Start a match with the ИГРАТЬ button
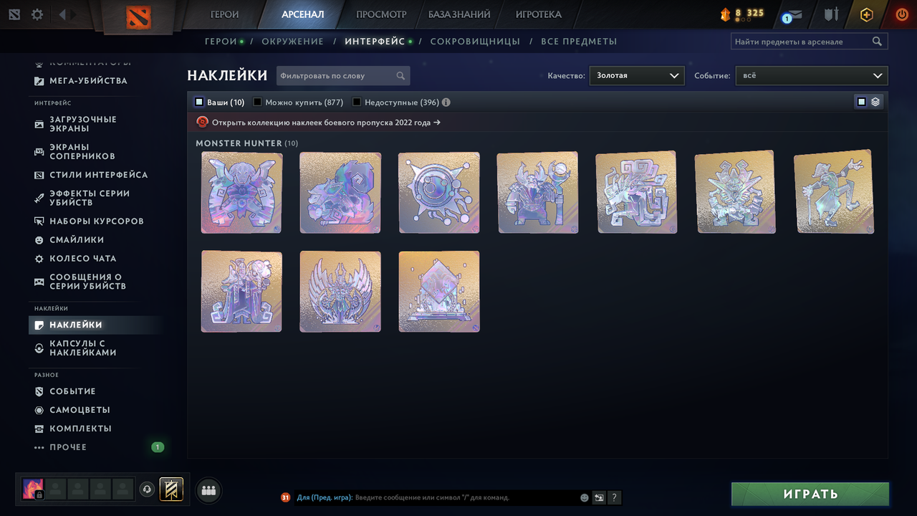 coord(810,494)
